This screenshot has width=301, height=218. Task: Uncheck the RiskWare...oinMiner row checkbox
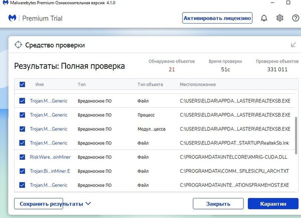point(22,157)
